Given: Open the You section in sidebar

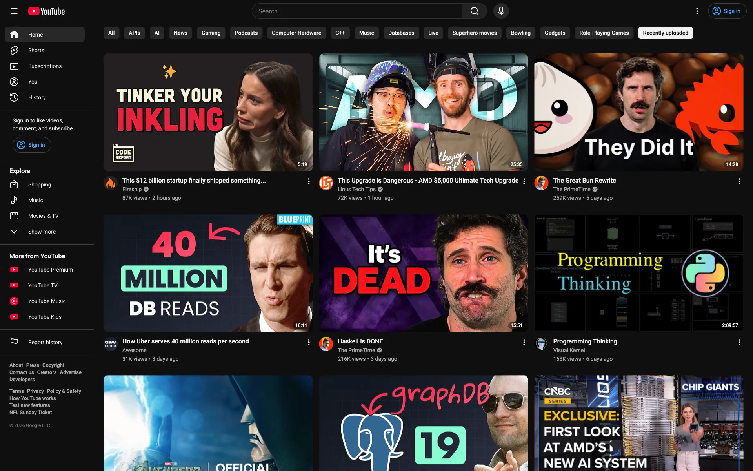Looking at the screenshot, I should point(45,82).
